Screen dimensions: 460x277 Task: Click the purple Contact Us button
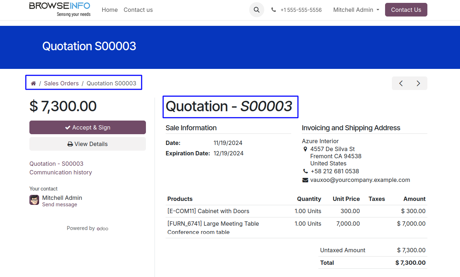point(406,10)
